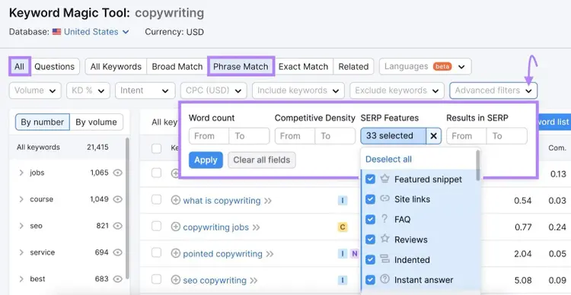
Task: Click the Site links chain icon
Action: click(385, 198)
